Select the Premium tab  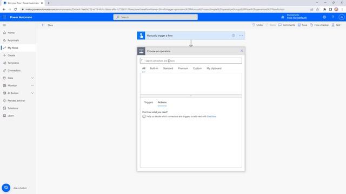coord(183,68)
